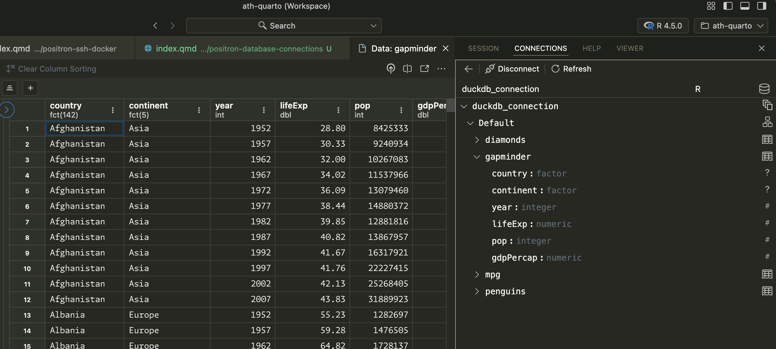Open the Search dropdown chevron
This screenshot has width=776, height=349.
(x=373, y=26)
